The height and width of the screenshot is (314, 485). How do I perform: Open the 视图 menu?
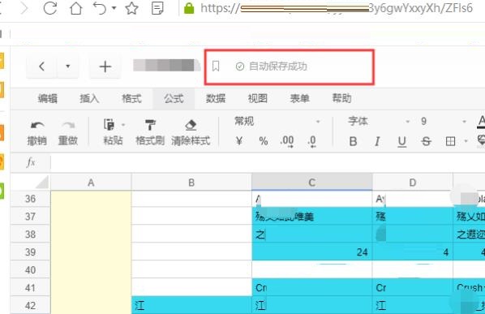tap(258, 99)
